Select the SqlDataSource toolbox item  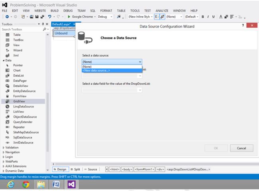[x=23, y=137]
